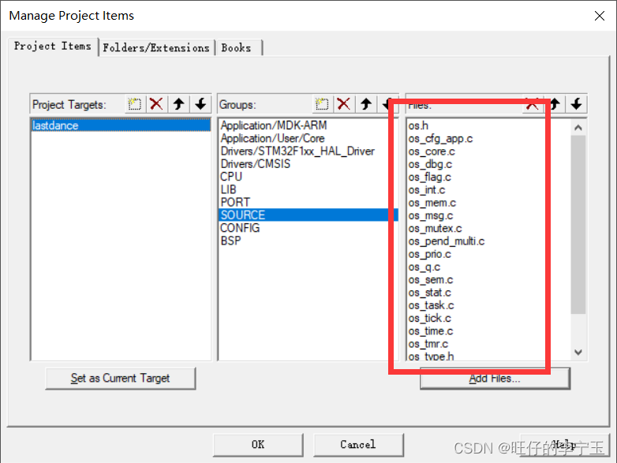Open the Folders/Extensions tab
The height and width of the screenshot is (463, 617).
click(x=156, y=48)
